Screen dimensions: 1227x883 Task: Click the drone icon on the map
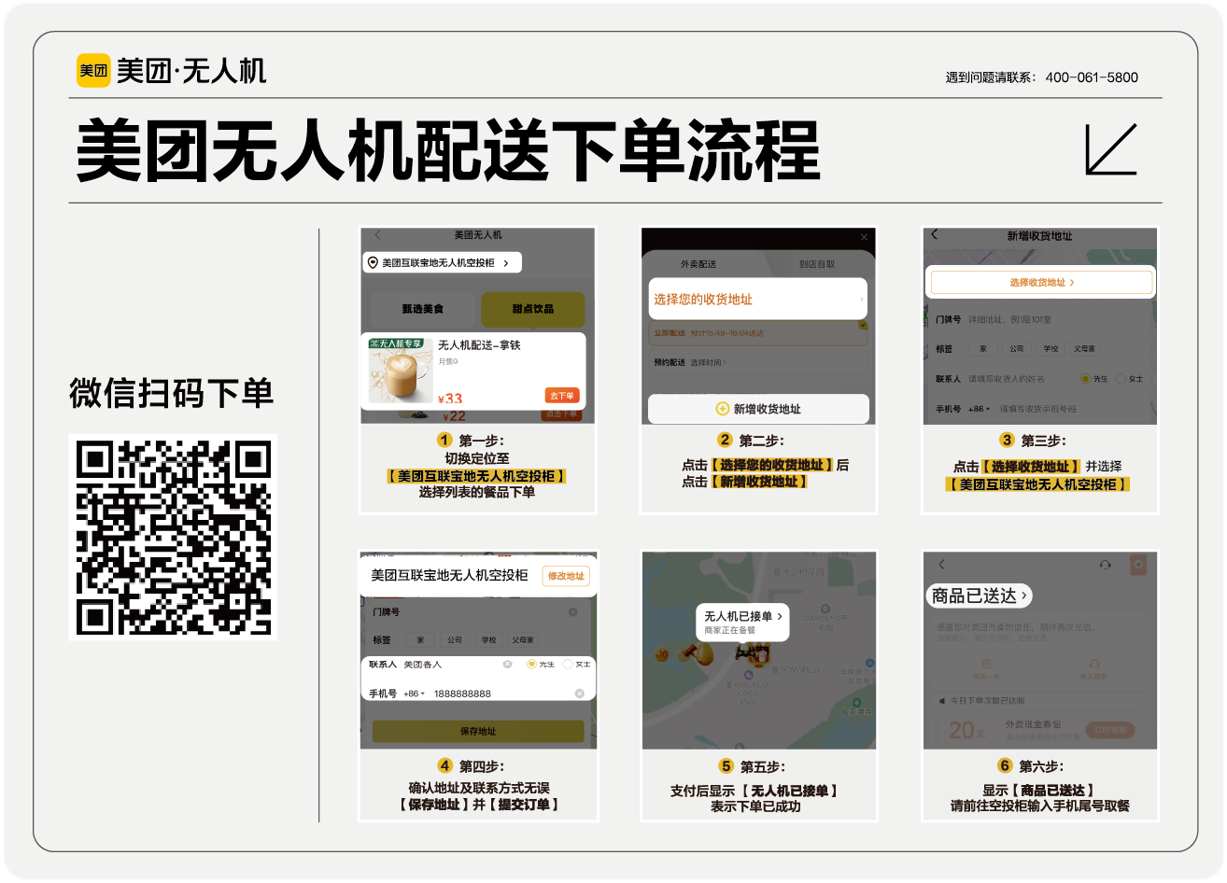[x=745, y=652]
